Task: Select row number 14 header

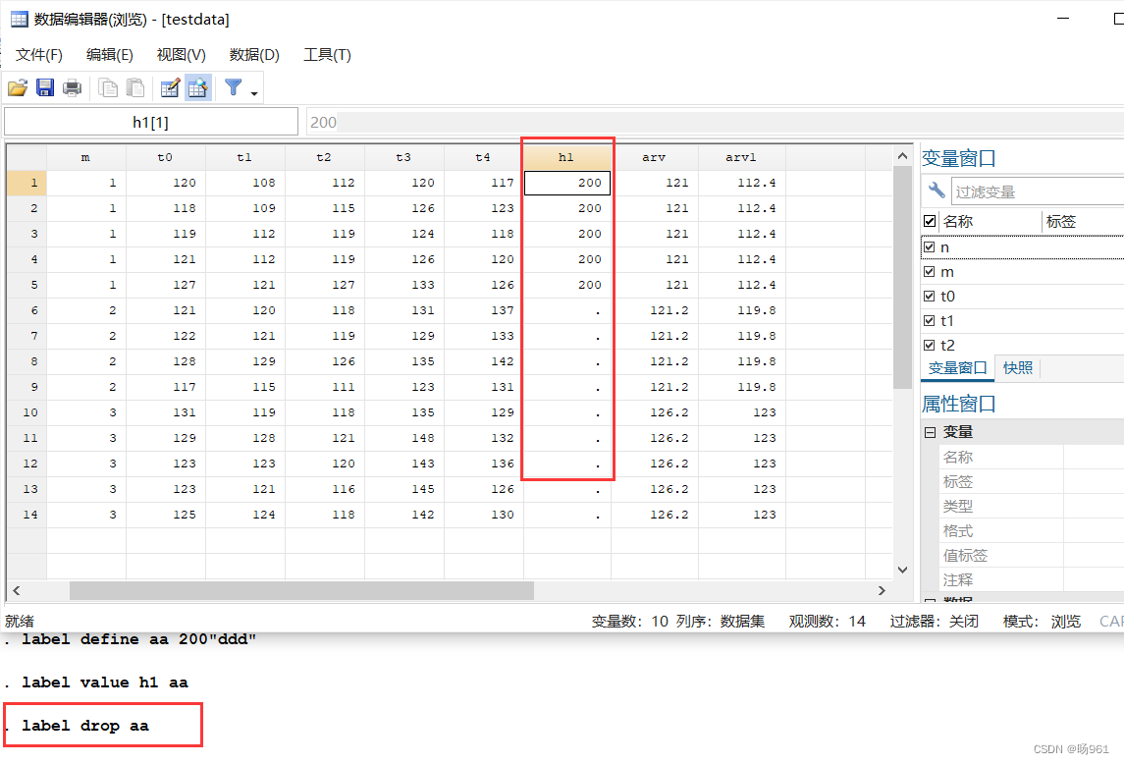Action: (x=27, y=515)
